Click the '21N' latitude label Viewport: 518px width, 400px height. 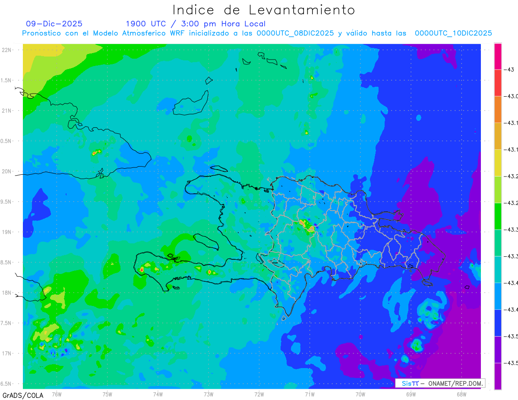click(7, 111)
